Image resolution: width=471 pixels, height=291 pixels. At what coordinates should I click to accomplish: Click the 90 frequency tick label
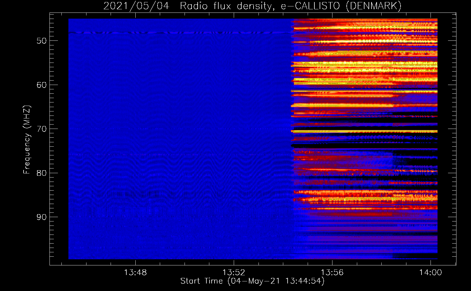42,217
